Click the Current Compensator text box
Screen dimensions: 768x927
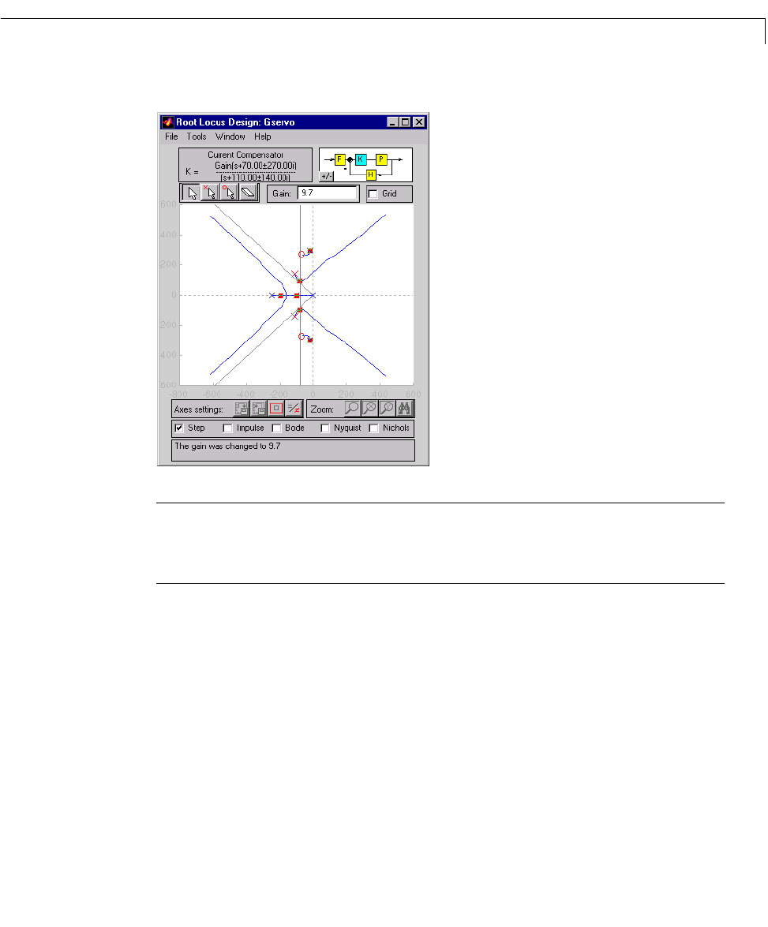[245, 165]
